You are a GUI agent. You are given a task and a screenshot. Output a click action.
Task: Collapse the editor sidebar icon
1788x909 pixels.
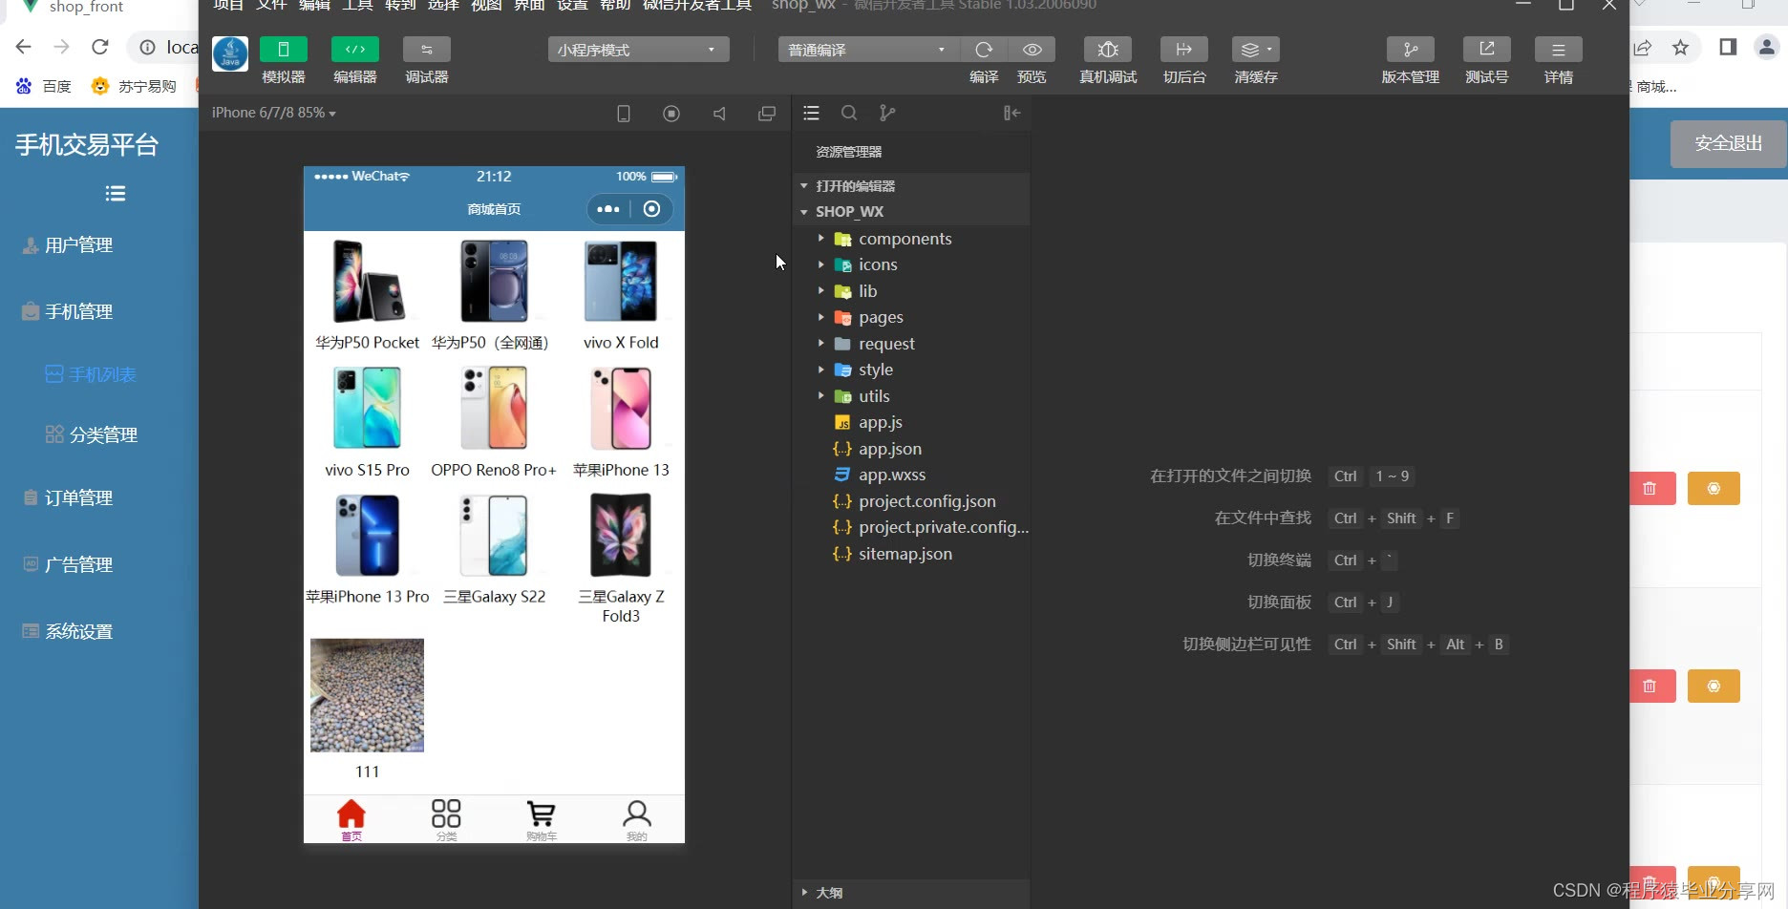coord(1012,114)
